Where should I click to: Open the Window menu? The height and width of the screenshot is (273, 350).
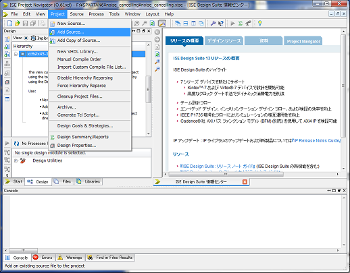(132, 14)
